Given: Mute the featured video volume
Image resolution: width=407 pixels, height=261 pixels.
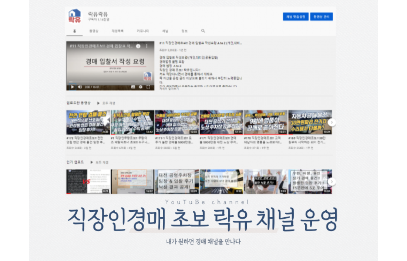Looking at the screenshot, I should pos(80,87).
